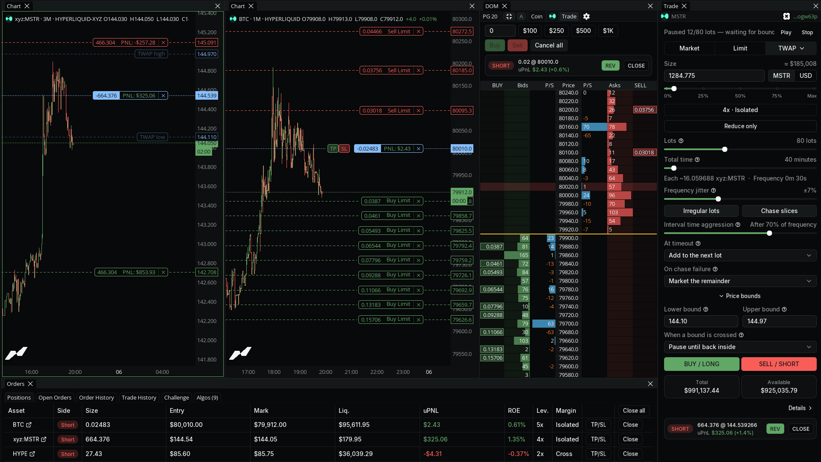The image size is (821, 462).
Task: Click Close all positions button
Action: (x=634, y=411)
